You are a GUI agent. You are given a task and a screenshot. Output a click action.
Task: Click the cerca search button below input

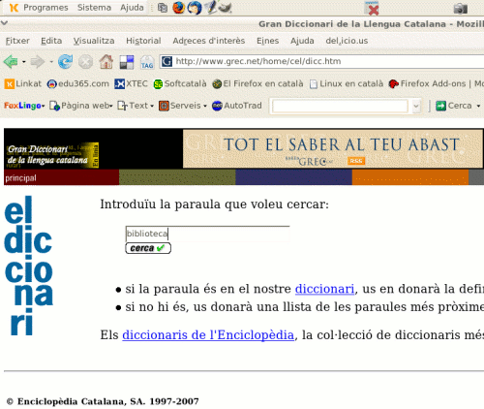click(148, 248)
